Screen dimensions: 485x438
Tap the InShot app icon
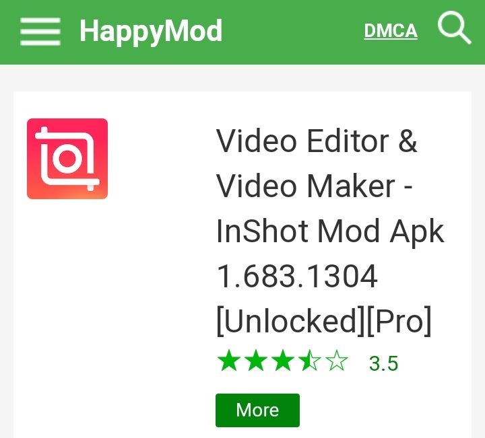[x=67, y=159]
